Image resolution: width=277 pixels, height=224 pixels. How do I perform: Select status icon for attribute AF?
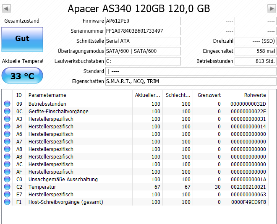[7, 172]
